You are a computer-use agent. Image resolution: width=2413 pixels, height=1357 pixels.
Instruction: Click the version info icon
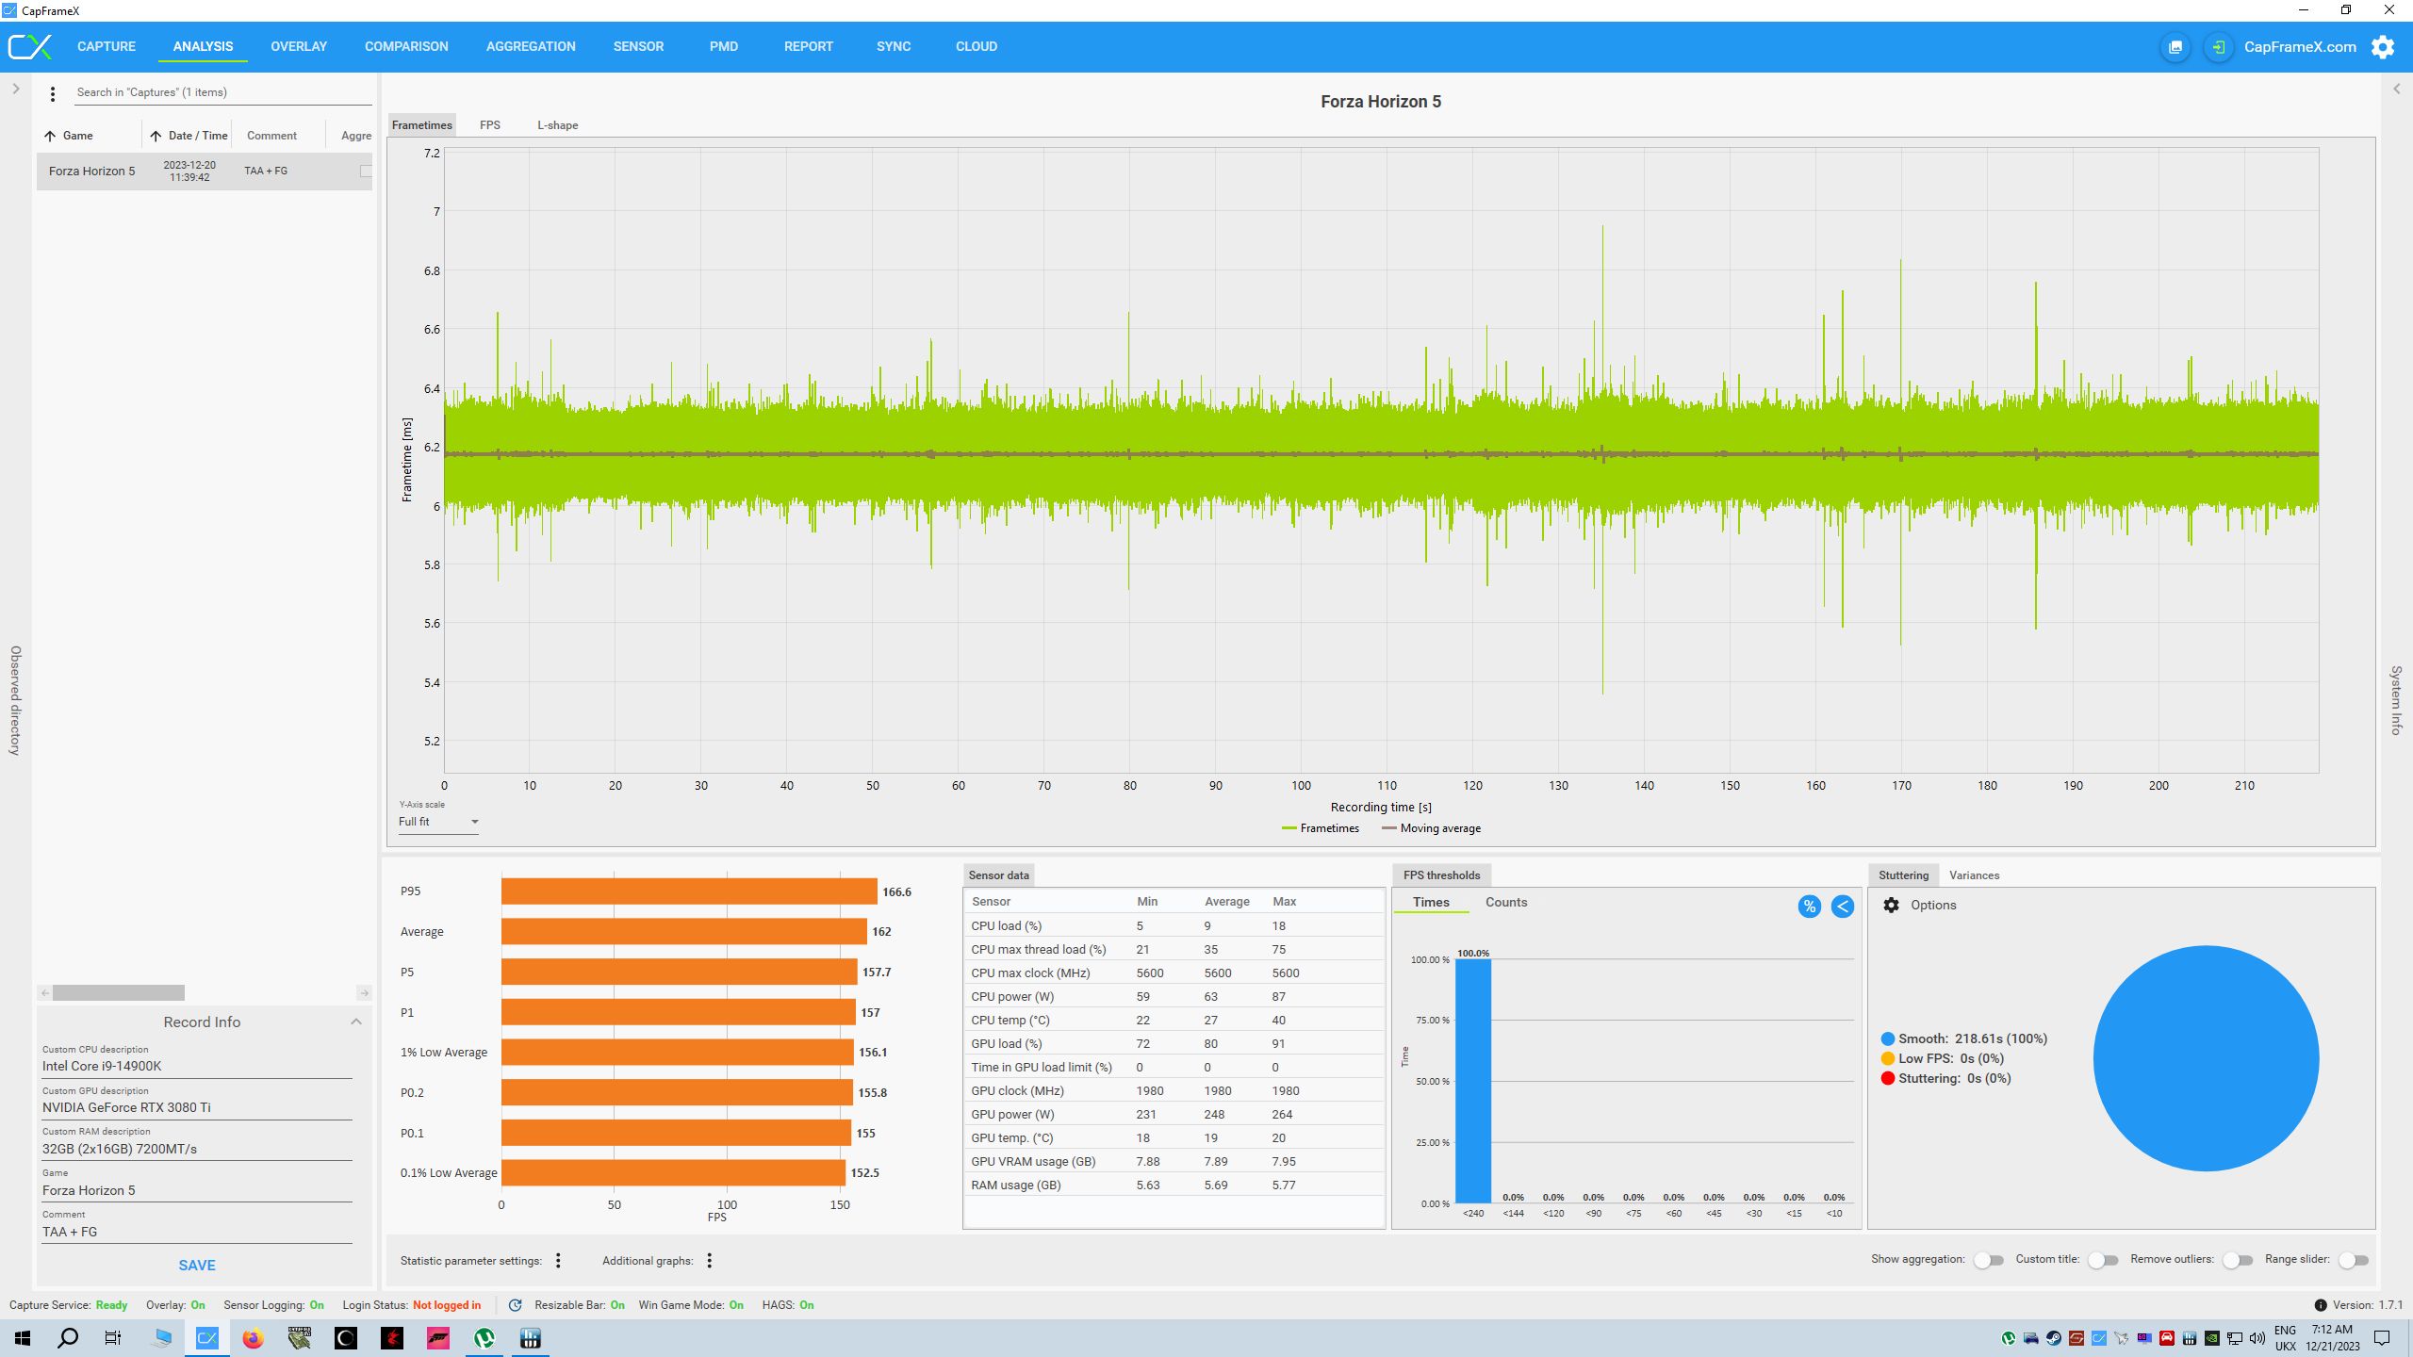pyautogui.click(x=2321, y=1305)
